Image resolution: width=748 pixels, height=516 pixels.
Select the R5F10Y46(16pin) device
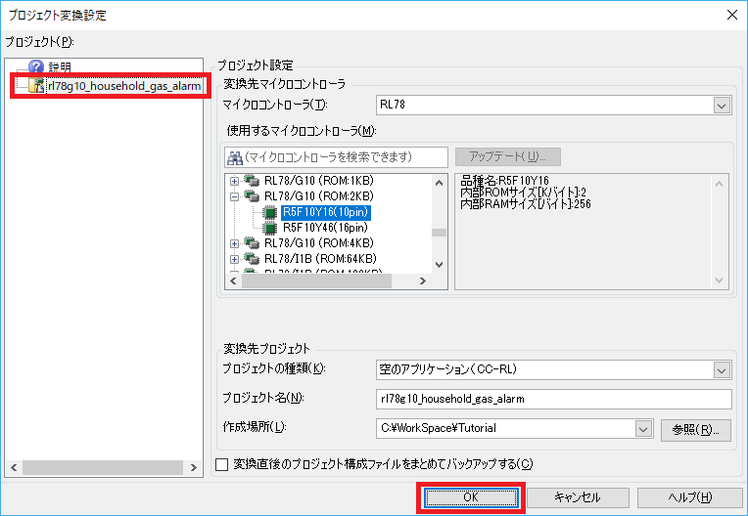tap(325, 228)
